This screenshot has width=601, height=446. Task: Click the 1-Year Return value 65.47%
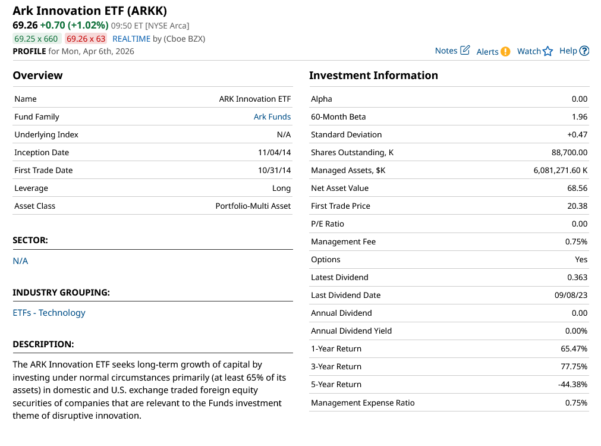(574, 348)
